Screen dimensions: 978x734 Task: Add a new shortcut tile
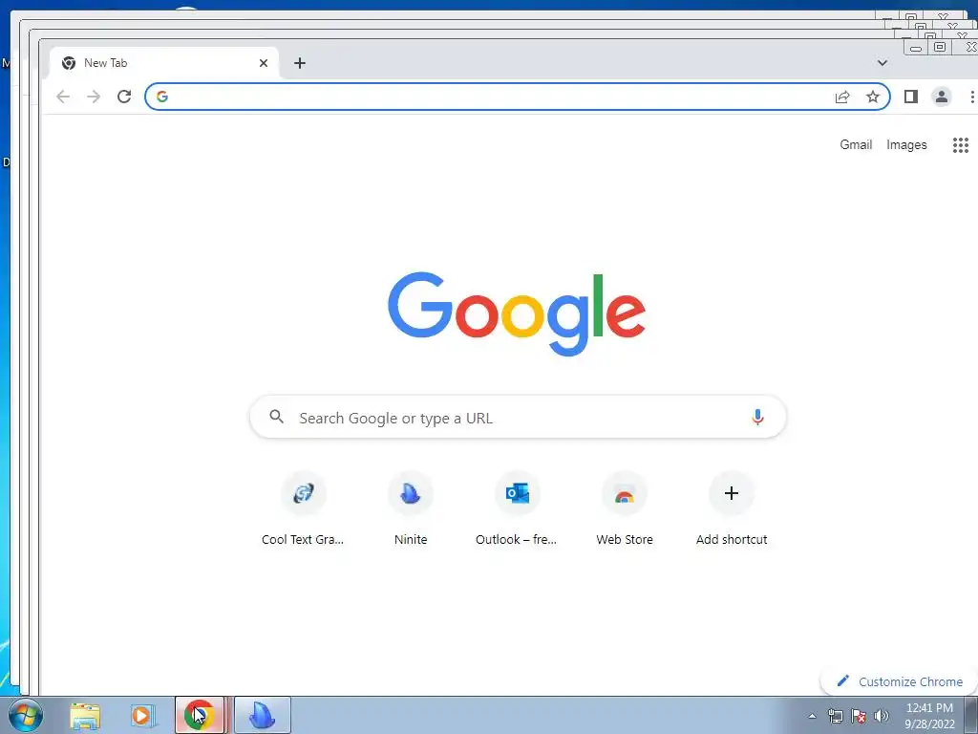732,510
